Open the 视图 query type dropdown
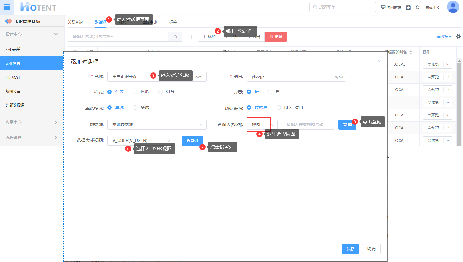 (262, 124)
